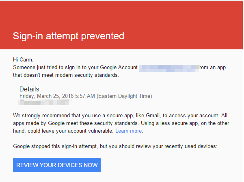Click the Friday, March 25, 2016 date
244x182 pixels.
(x=47, y=96)
